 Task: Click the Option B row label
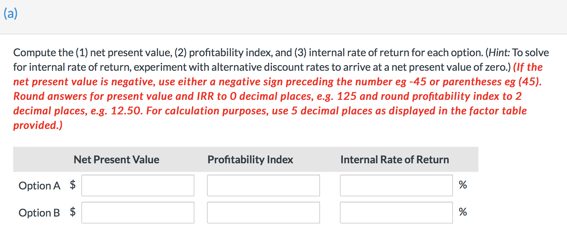coord(39,213)
